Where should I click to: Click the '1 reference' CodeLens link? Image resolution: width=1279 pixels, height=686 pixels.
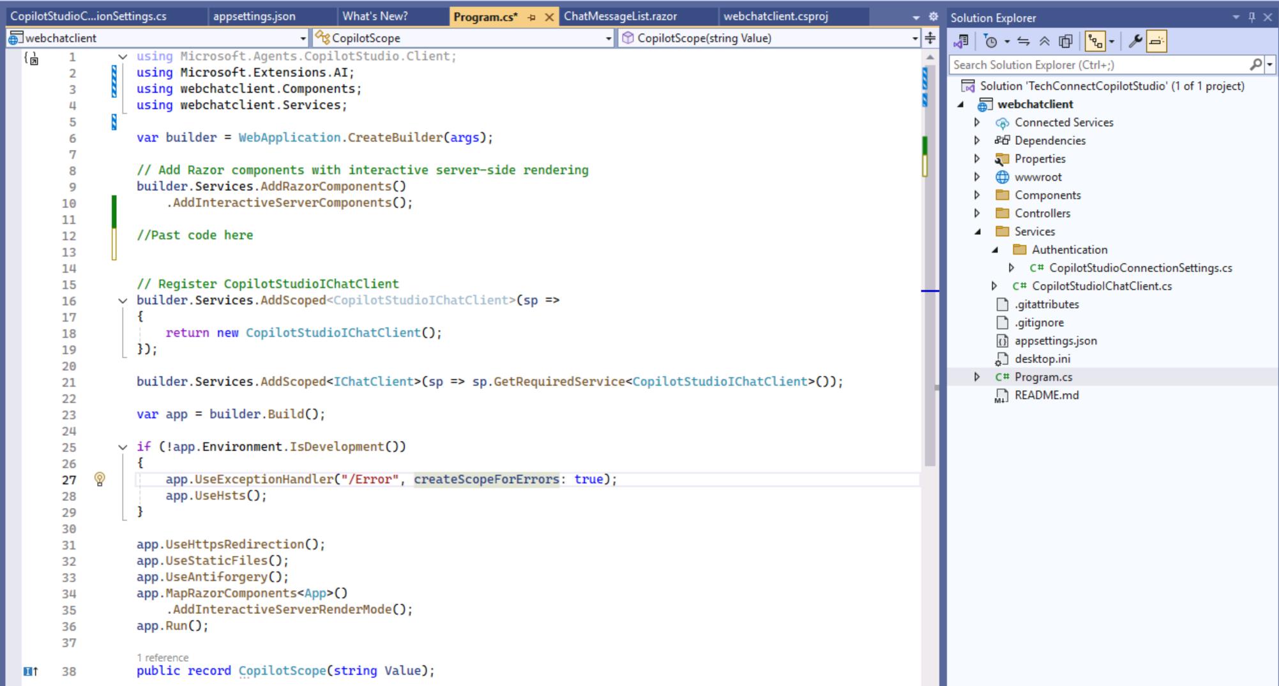pos(163,657)
